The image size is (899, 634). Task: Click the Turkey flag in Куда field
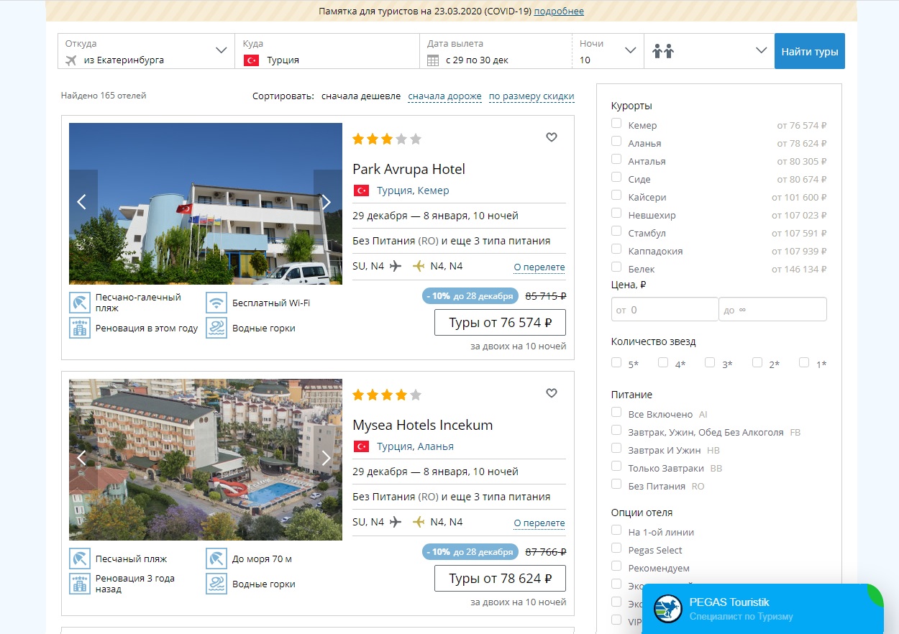[x=251, y=60]
